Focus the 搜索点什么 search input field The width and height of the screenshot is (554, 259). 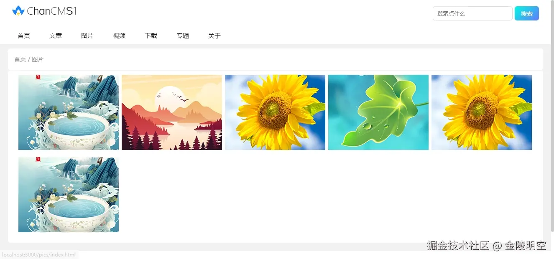point(472,13)
